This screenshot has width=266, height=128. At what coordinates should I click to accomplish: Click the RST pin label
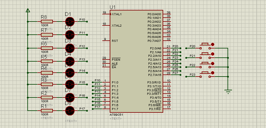click(114, 41)
